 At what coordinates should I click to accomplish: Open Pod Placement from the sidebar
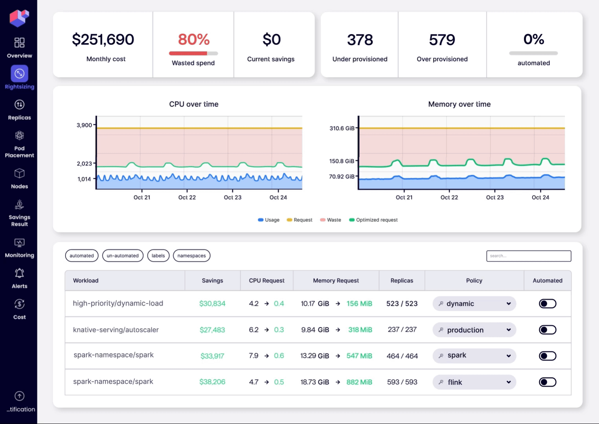pos(19,136)
